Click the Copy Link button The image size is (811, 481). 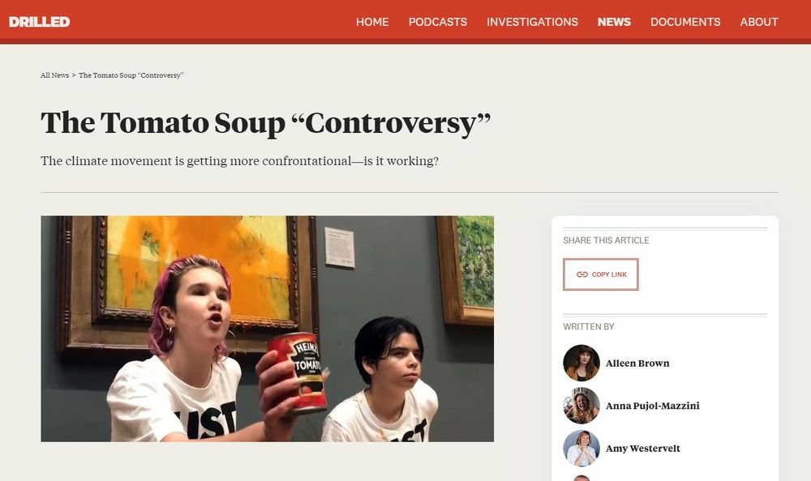click(x=600, y=275)
